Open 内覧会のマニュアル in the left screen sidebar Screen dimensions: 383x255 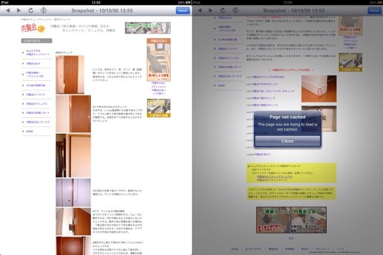point(37,104)
